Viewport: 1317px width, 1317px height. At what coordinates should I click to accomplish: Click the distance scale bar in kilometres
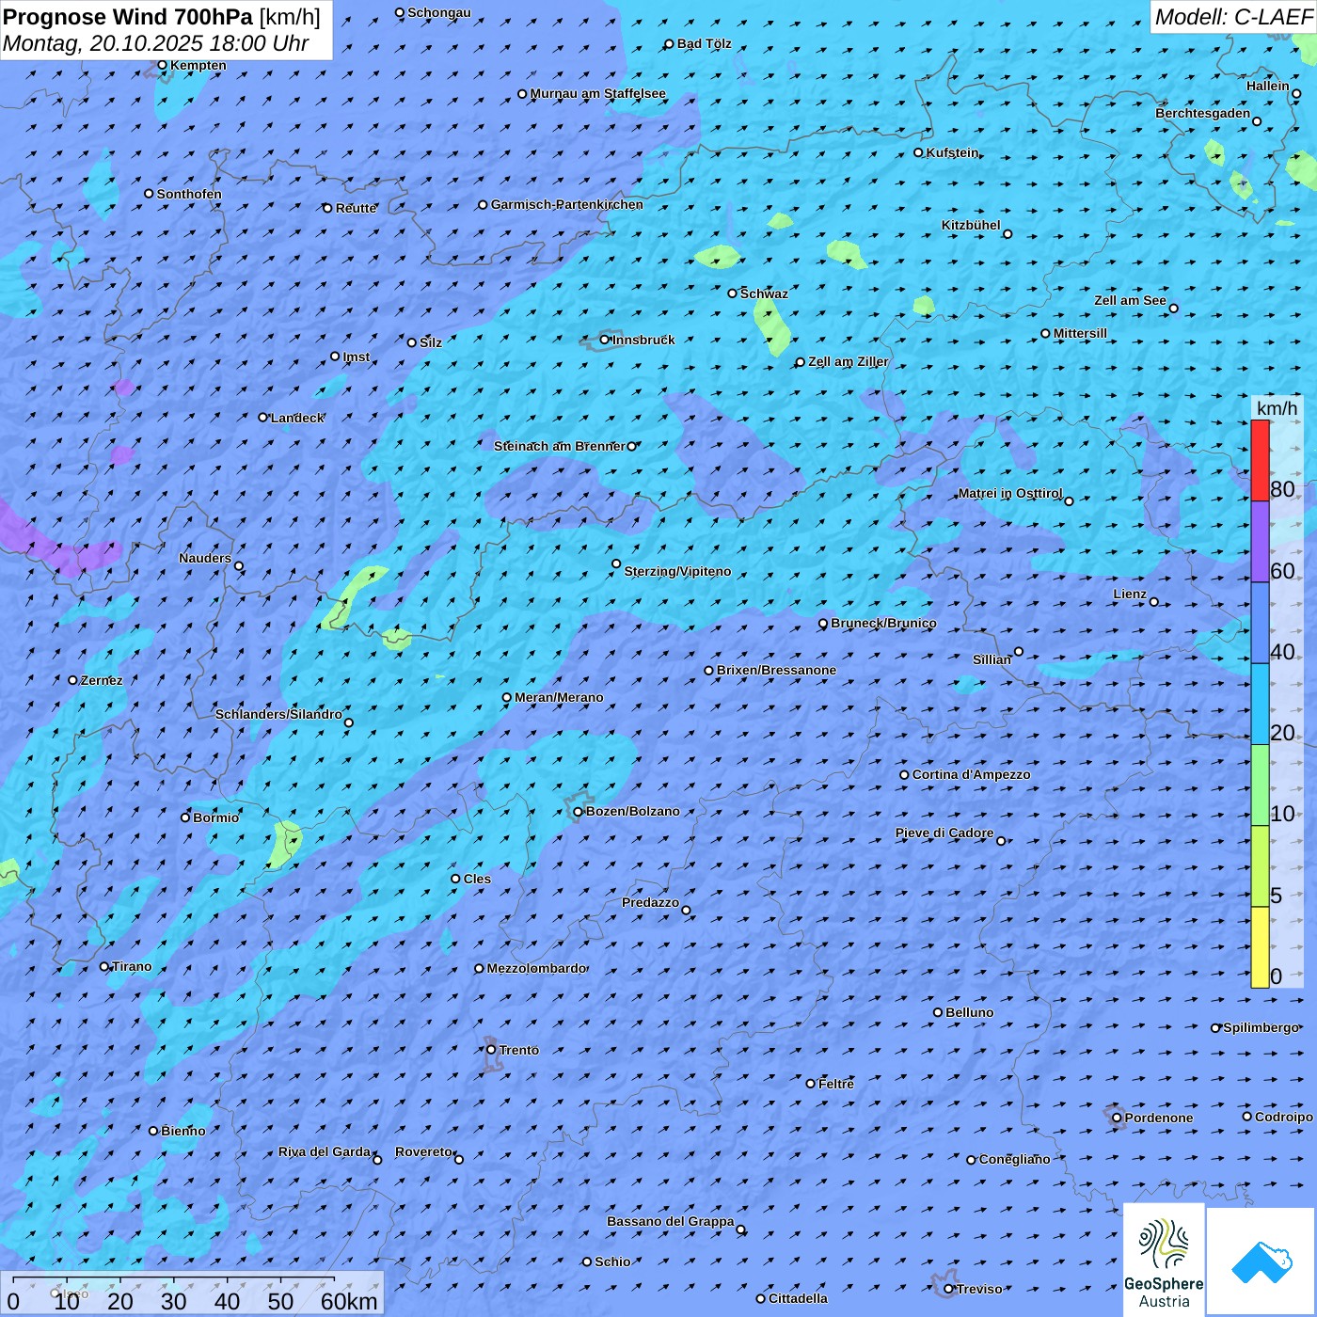[x=193, y=1293]
